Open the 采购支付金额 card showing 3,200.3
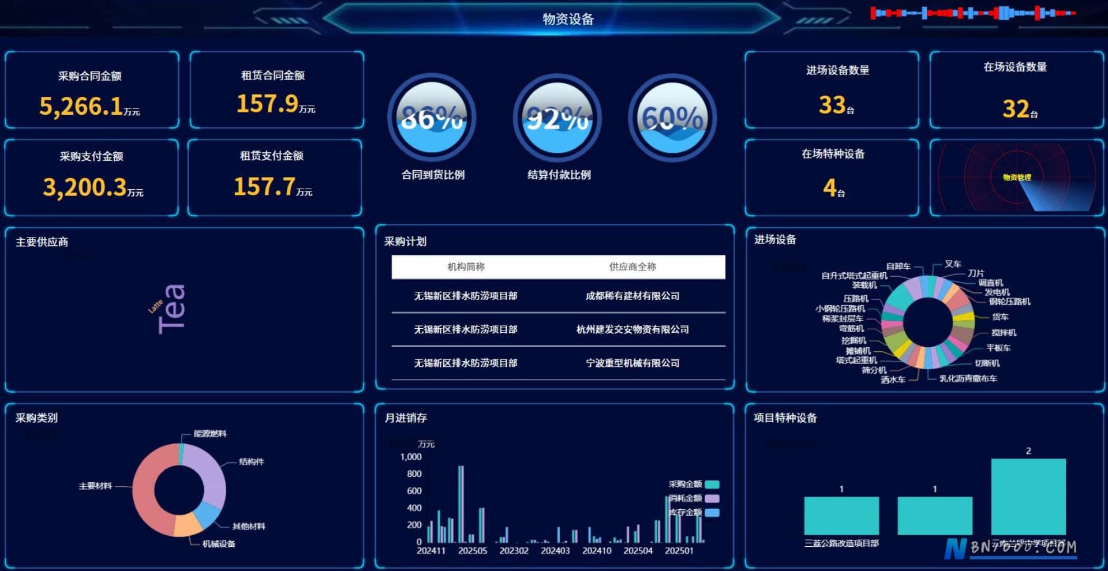Screen dimensions: 1108x571 point(92,178)
